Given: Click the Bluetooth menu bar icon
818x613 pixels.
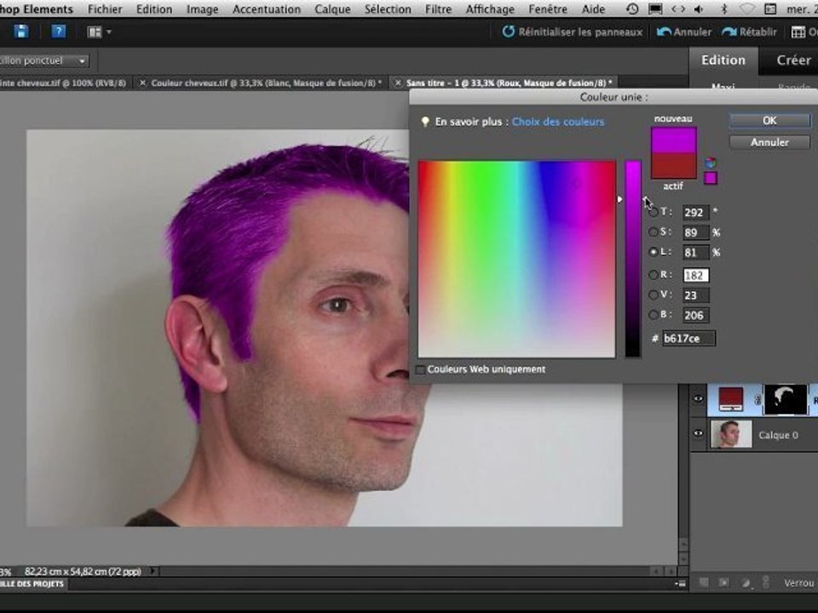Looking at the screenshot, I should (724, 9).
